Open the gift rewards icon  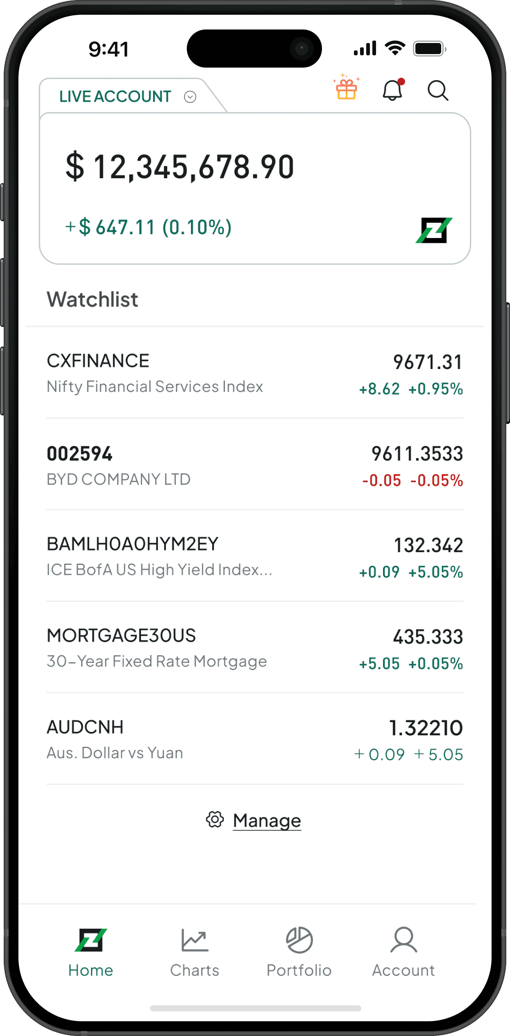(x=347, y=87)
